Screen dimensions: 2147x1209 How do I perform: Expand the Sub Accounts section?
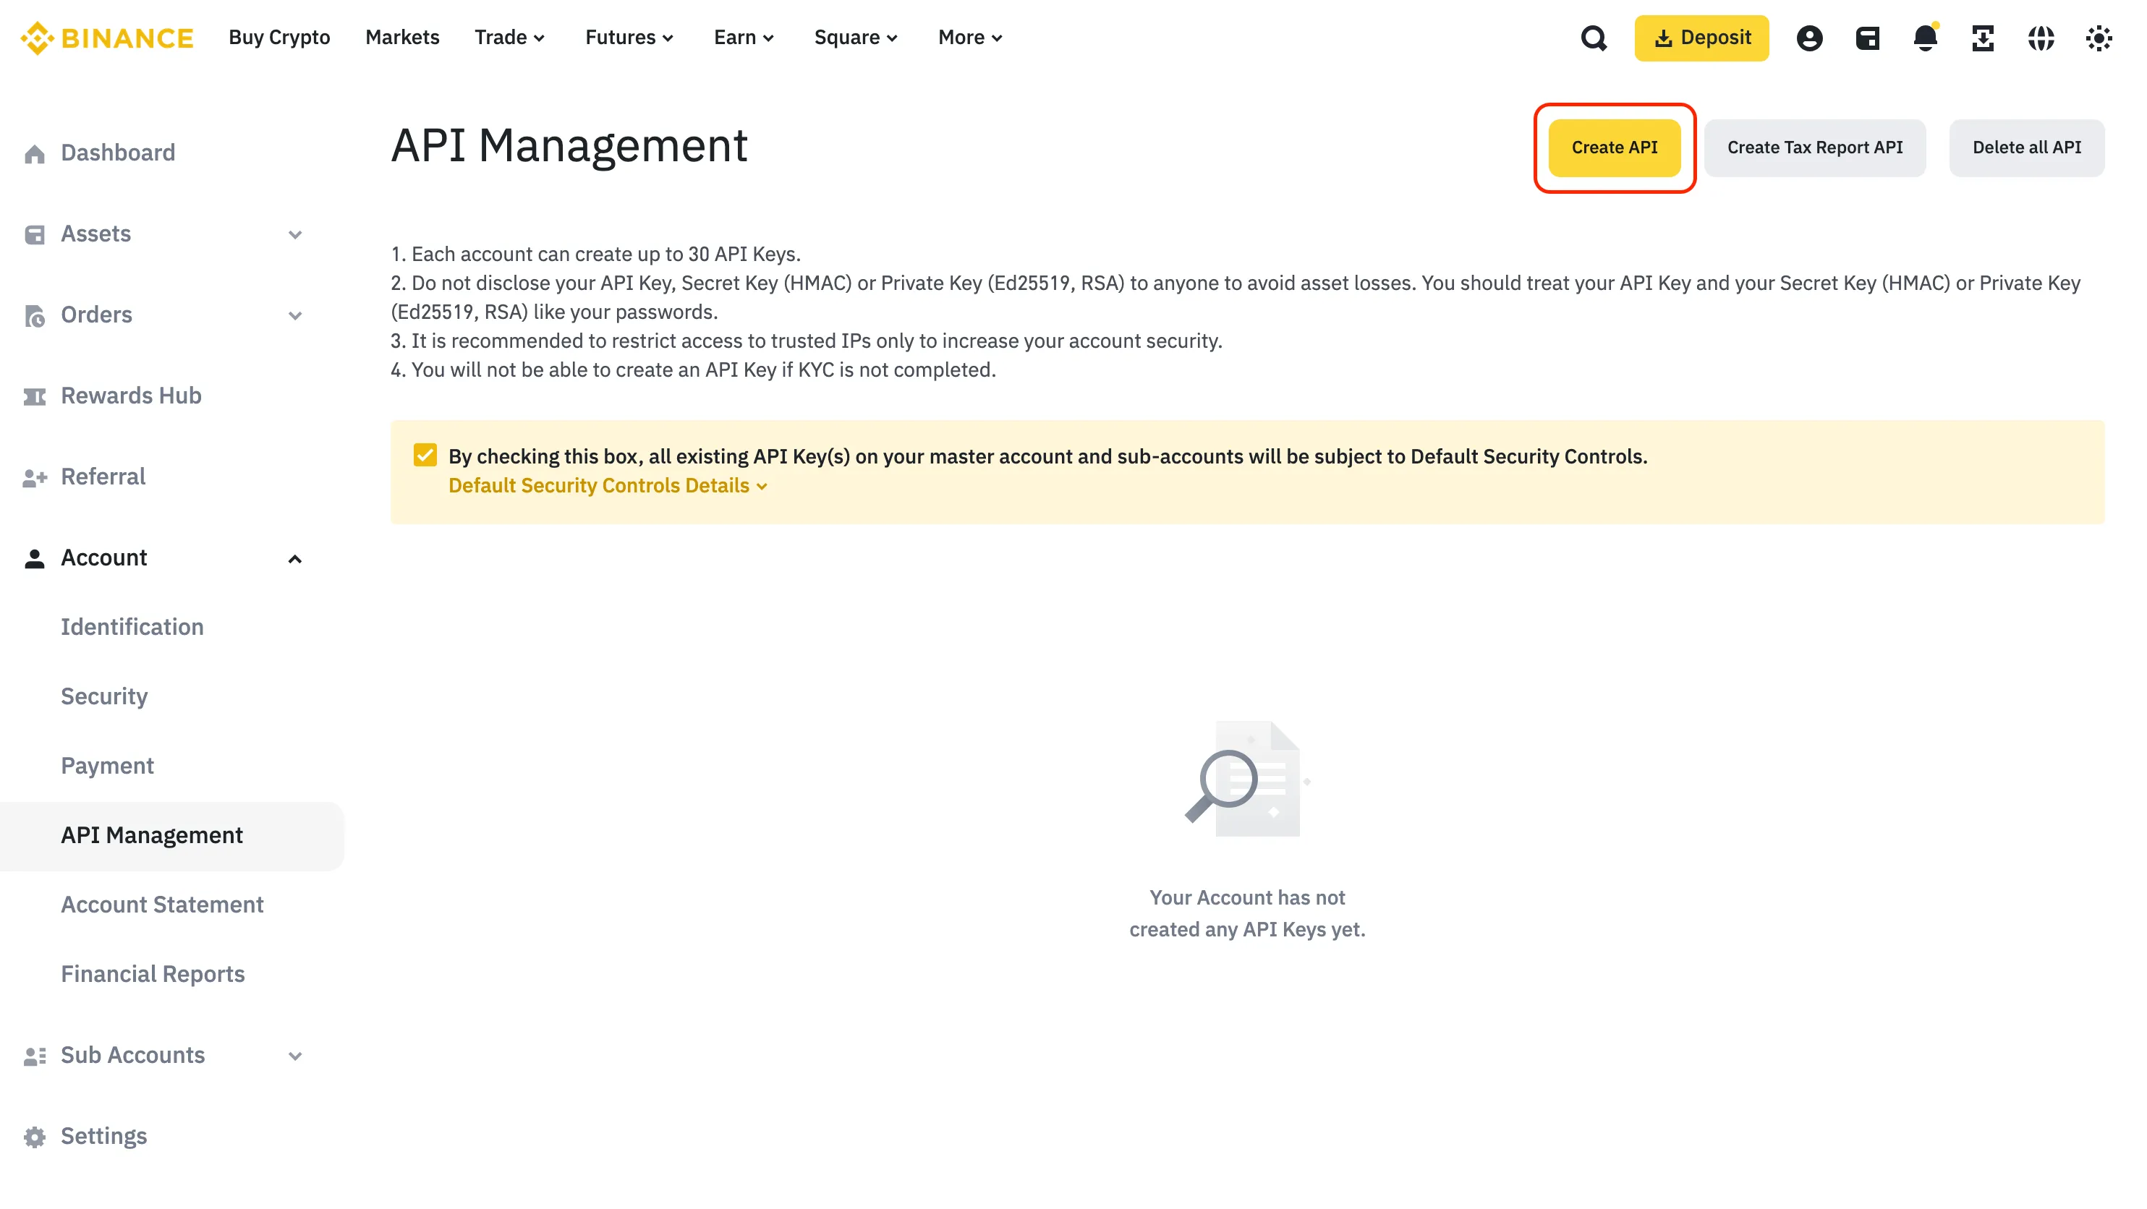pos(295,1056)
